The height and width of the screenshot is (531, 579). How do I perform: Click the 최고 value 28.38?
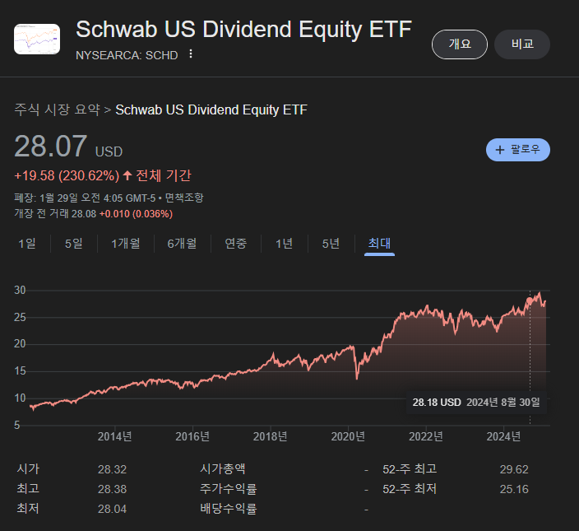point(112,489)
